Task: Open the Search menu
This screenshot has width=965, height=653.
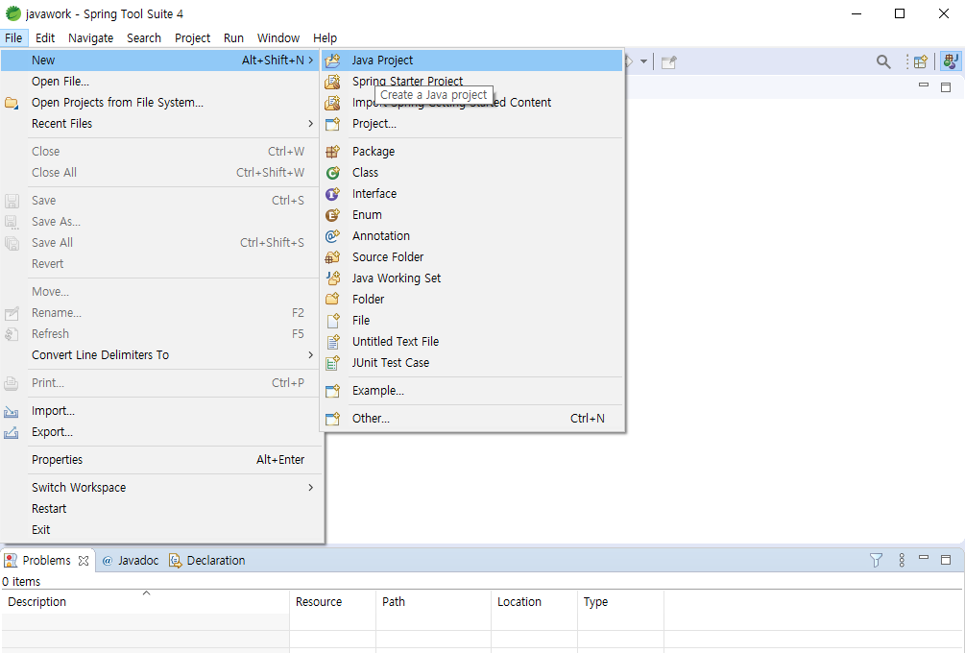Action: click(x=144, y=38)
